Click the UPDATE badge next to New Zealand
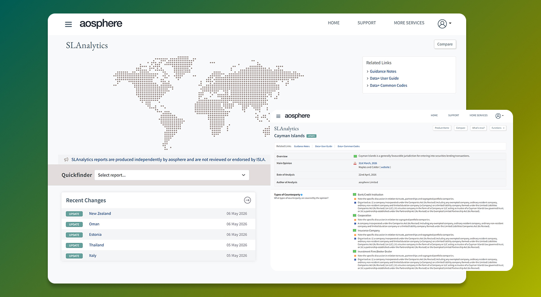The image size is (541, 297). click(x=74, y=214)
